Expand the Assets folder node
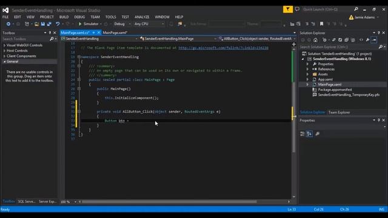Viewport: 388px width, 218px height. click(x=307, y=74)
